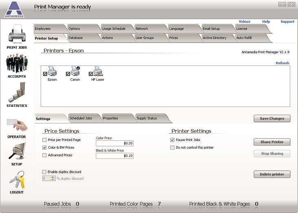Switch to Usage Schedule tab
298x213 pixels.
[117, 29]
